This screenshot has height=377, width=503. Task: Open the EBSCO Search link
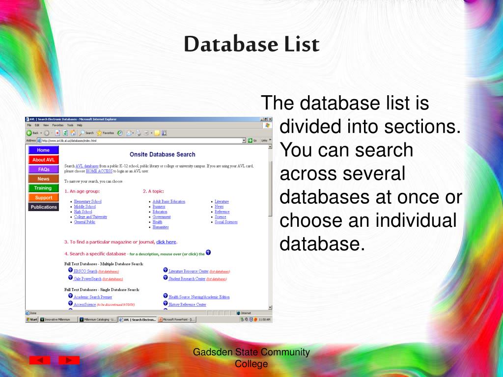pos(85,271)
